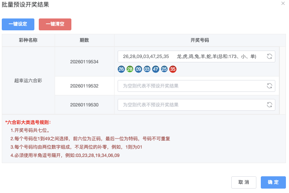Select the blue 03 ball
Viewport: 289px width, 193px height.
(147, 69)
